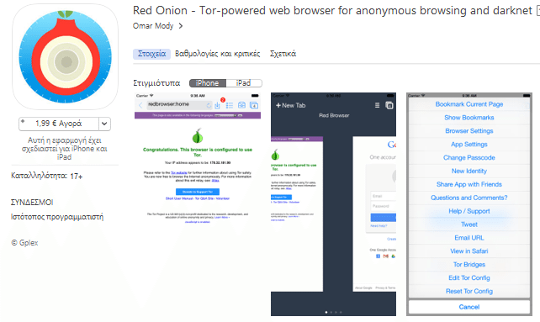
Task: Click the Tweet option
Action: (469, 224)
